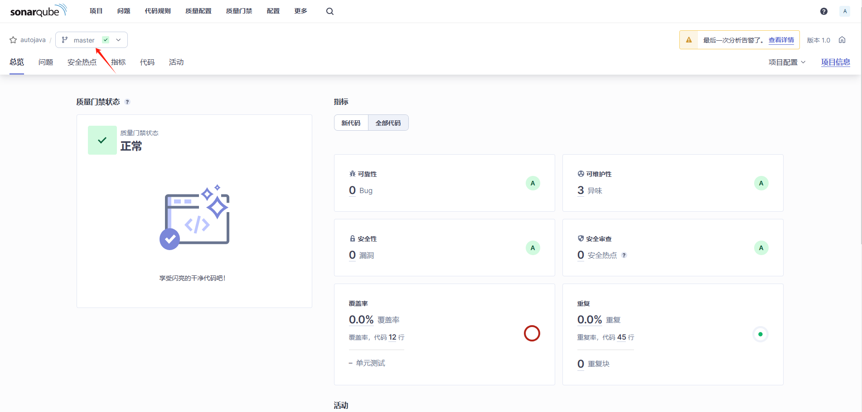862x412 pixels.
Task: Click the 版本 1.0 text
Action: pyautogui.click(x=818, y=40)
